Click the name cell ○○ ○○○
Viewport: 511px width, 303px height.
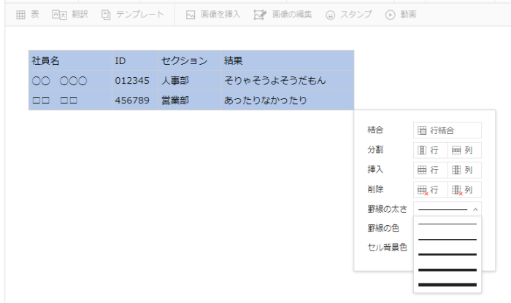tap(70, 80)
